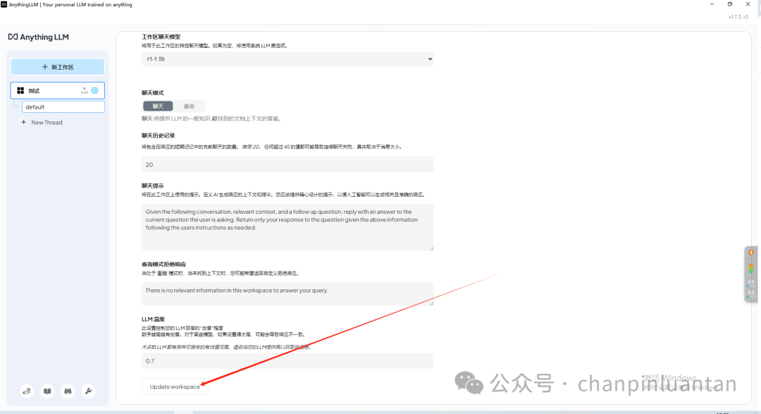
Task: Open the 测试 workspace settings gear
Action: (x=94, y=90)
